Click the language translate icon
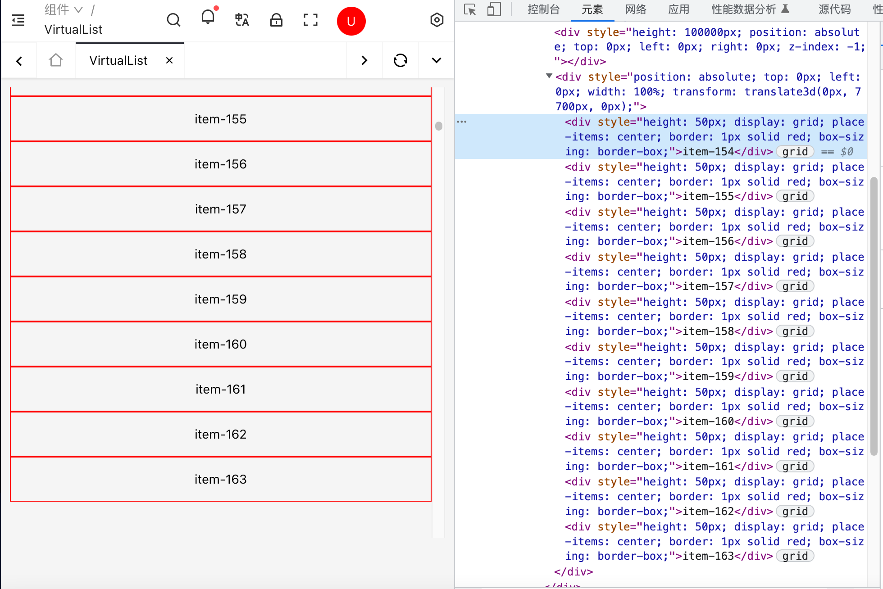883x589 pixels. point(242,20)
